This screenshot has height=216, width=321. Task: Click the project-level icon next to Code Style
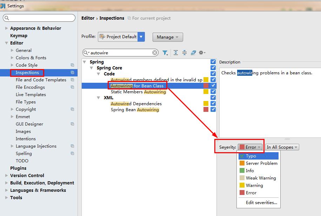point(72,65)
